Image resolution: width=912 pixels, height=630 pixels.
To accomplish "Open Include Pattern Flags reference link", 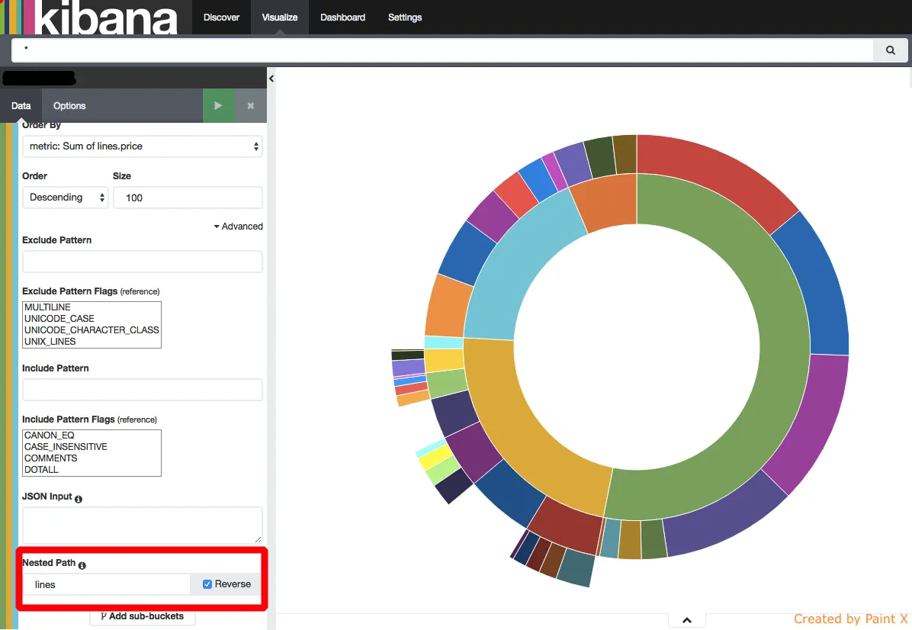I will point(136,420).
